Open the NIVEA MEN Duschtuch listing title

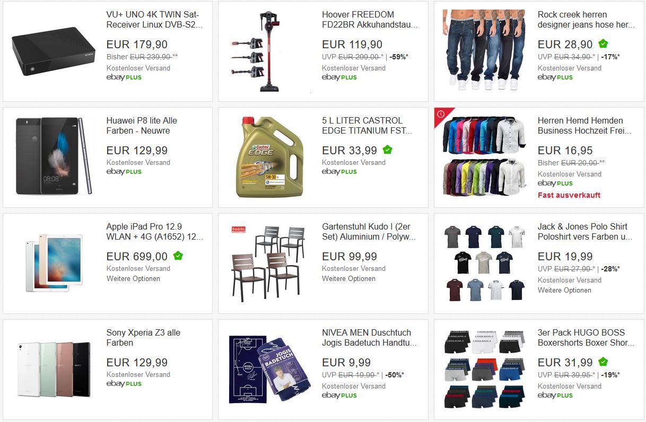click(x=369, y=338)
